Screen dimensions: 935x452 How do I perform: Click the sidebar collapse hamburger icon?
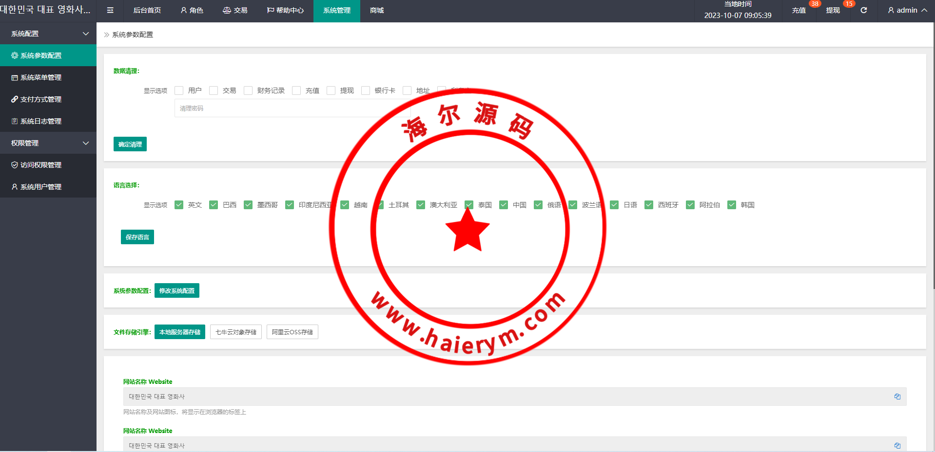110,10
